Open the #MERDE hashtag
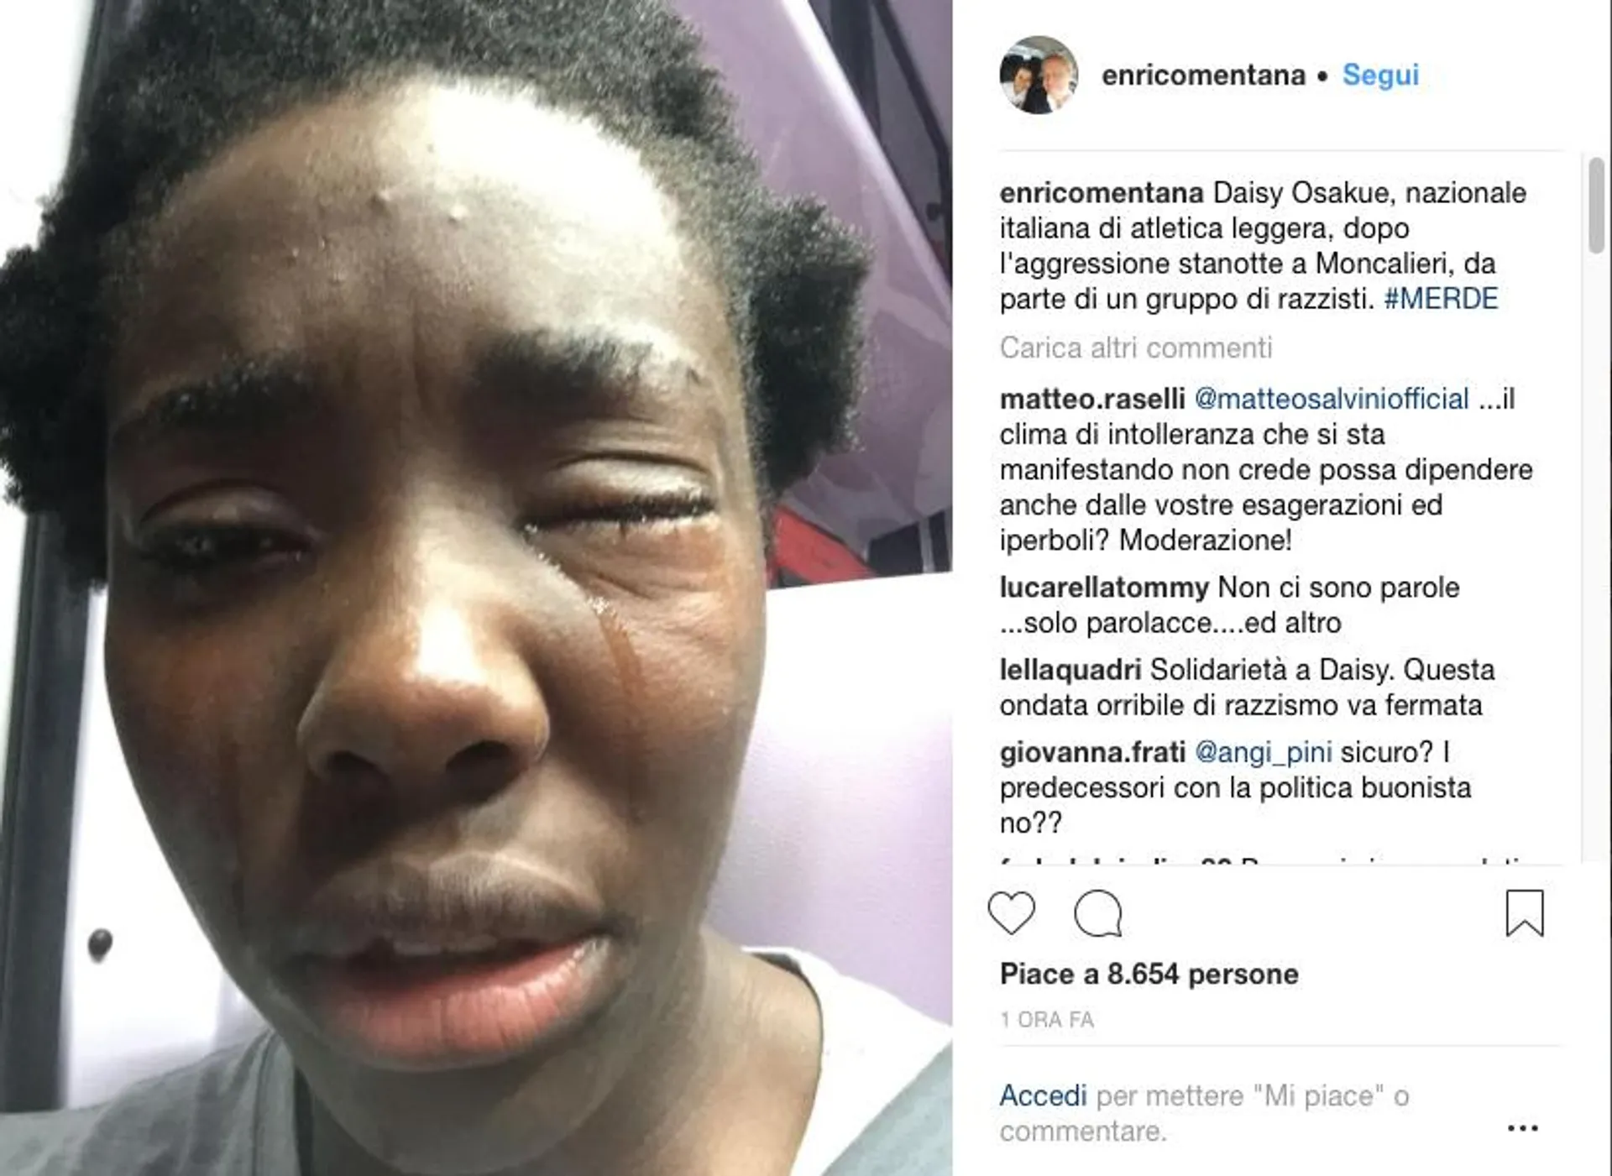The height and width of the screenshot is (1176, 1612). (1441, 299)
